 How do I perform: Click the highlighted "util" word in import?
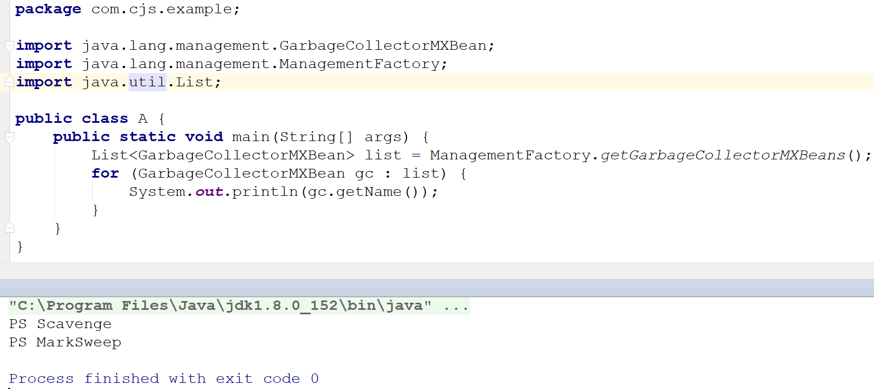click(x=147, y=82)
